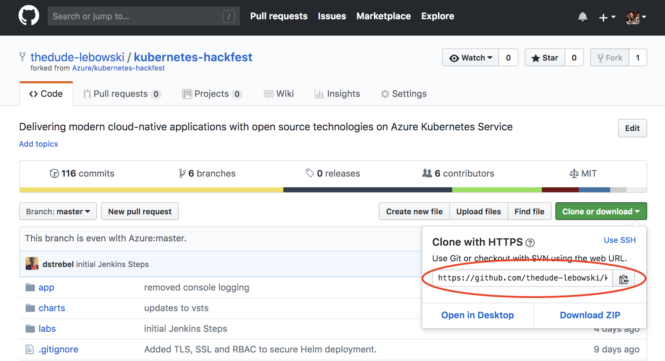Go to Pull requests in top navigation
This screenshot has height=361, width=665.
279,16
